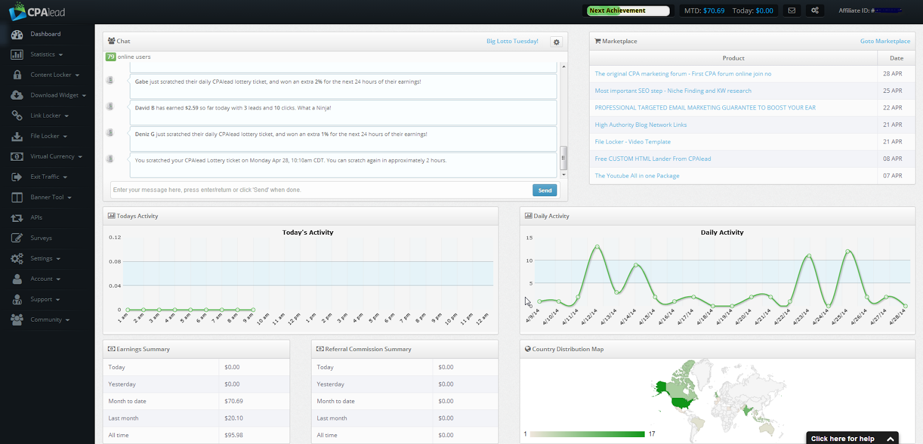Click the File Locker download icon
The image size is (923, 444).
click(17, 136)
